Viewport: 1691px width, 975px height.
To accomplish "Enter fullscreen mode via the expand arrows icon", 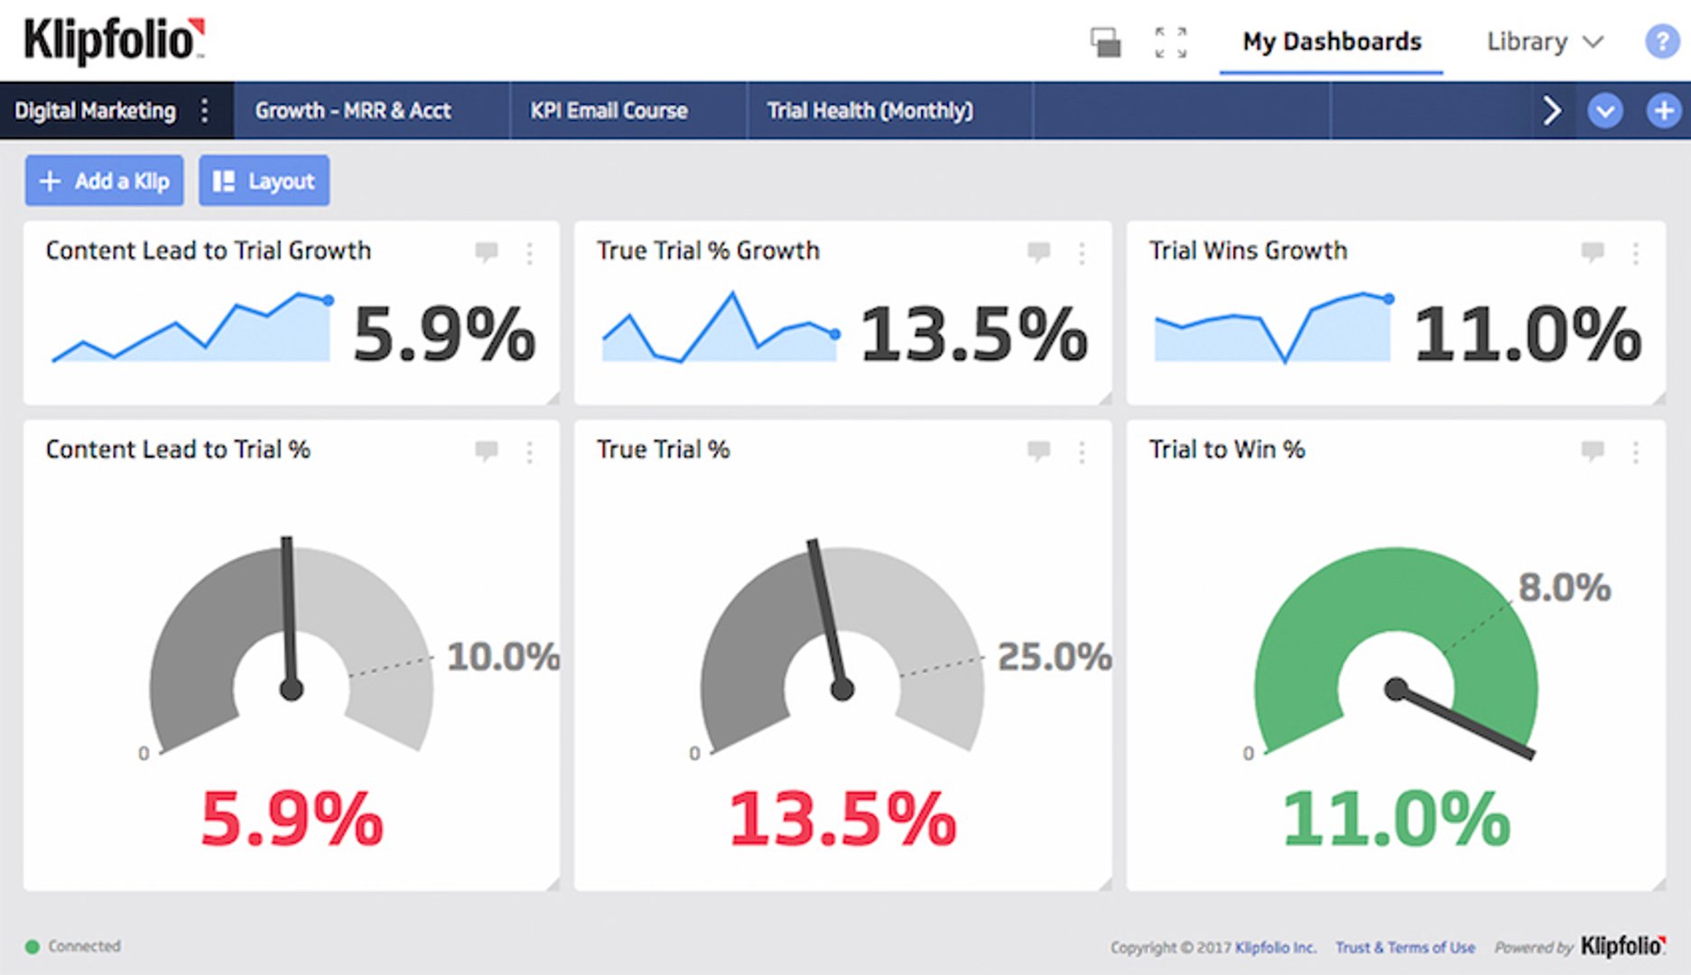I will click(x=1171, y=42).
